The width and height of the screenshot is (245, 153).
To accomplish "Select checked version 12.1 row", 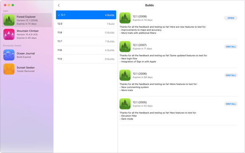I will (x=86, y=15).
